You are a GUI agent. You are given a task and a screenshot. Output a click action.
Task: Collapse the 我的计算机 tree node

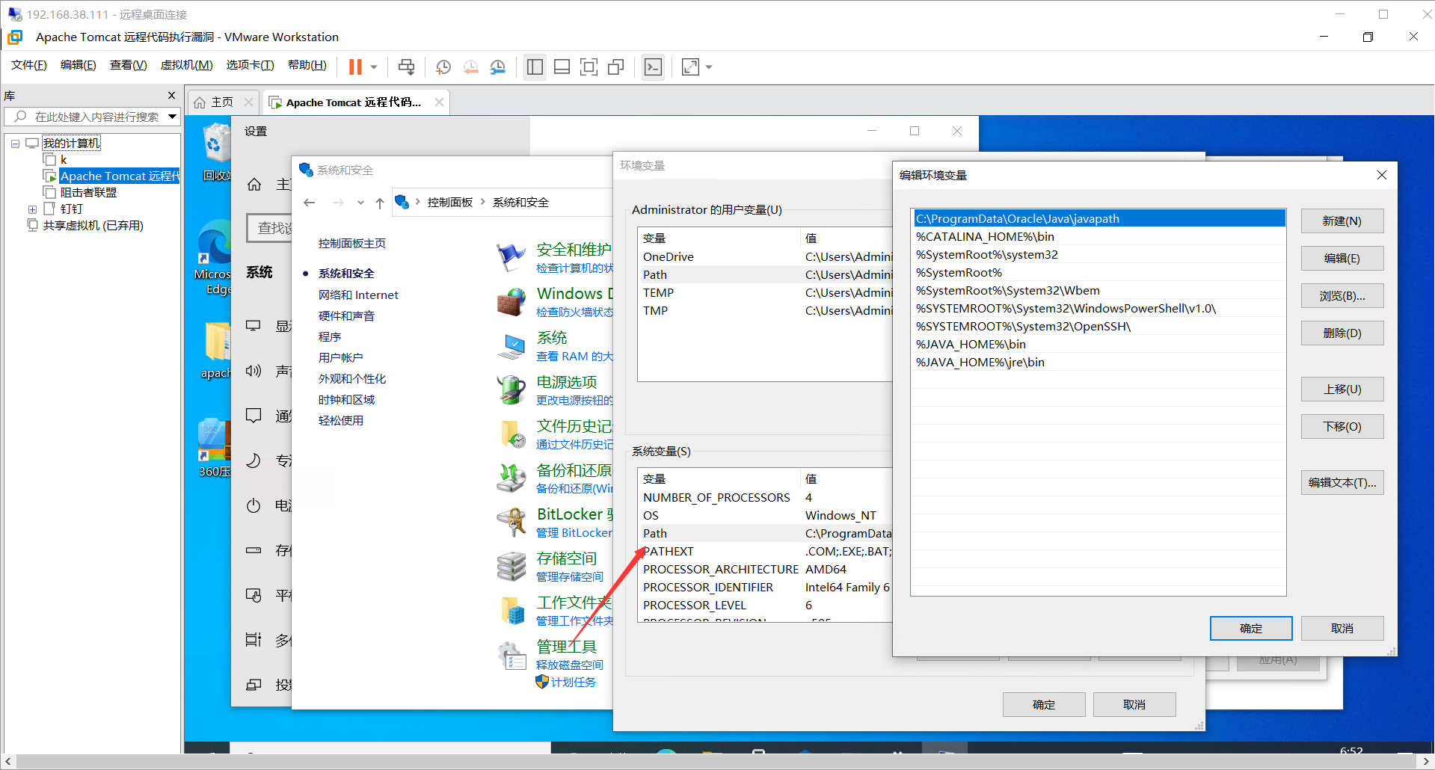pyautogui.click(x=15, y=144)
